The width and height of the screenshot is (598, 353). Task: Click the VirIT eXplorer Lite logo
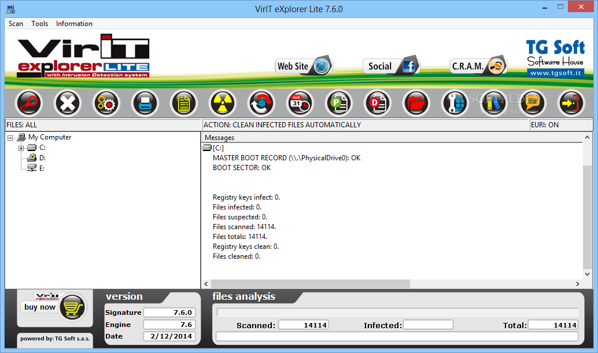[83, 57]
